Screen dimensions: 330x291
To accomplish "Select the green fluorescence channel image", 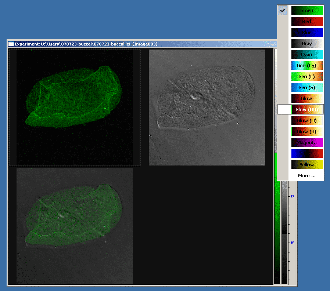I will pos(75,108).
